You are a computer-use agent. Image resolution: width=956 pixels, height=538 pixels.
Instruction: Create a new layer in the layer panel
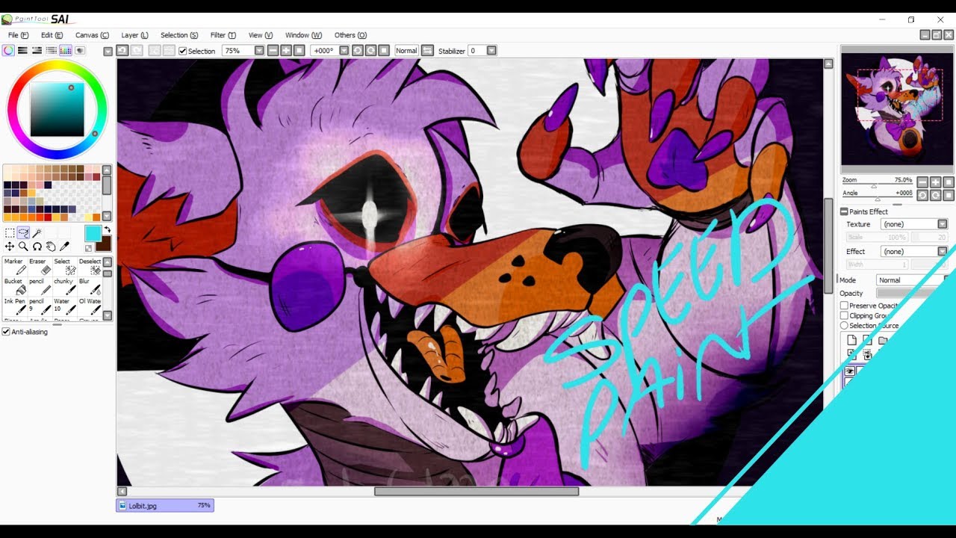pyautogui.click(x=851, y=341)
